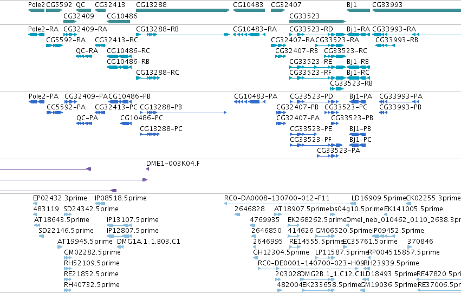Select the CG32407 gene label
Screen dimensions: 461x293
[x=286, y=5]
